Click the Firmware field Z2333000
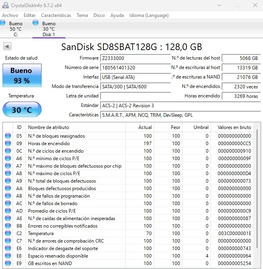This screenshot has height=269, width=263. 136,58
